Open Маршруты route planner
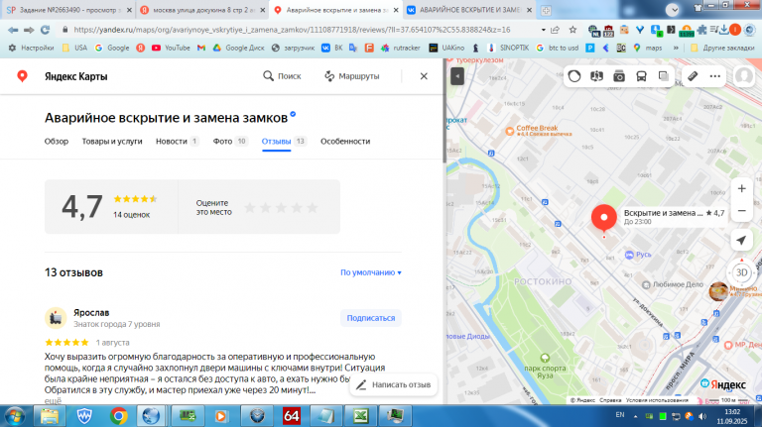This screenshot has height=427, width=762. 352,76
